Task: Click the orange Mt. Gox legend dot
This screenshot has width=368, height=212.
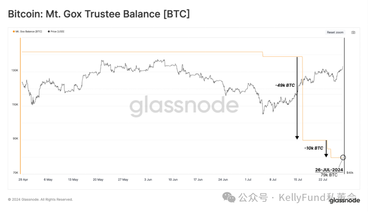Action: click(x=13, y=32)
